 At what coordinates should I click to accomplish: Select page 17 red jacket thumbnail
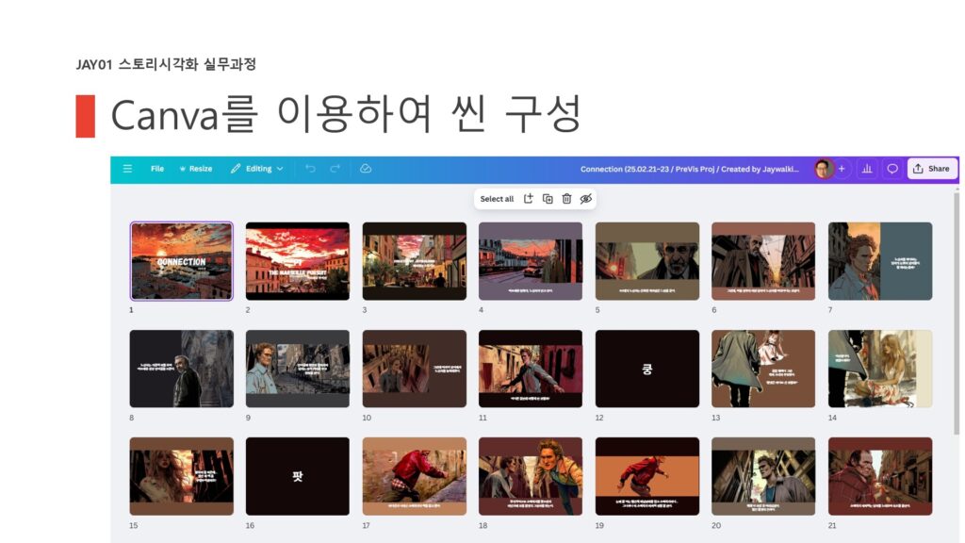[415, 476]
